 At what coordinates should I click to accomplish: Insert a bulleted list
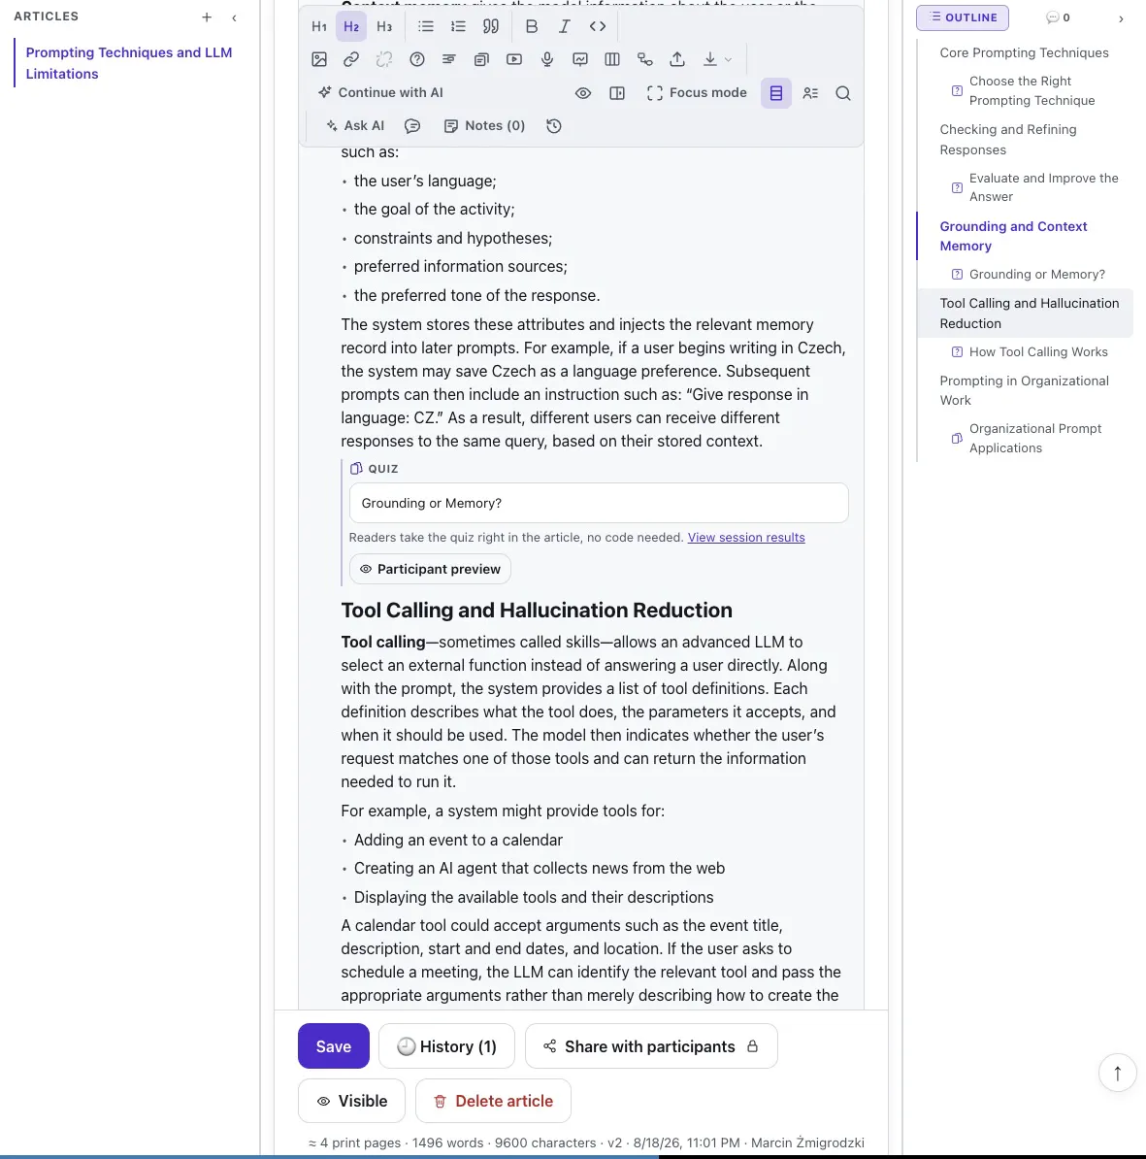pos(426,26)
